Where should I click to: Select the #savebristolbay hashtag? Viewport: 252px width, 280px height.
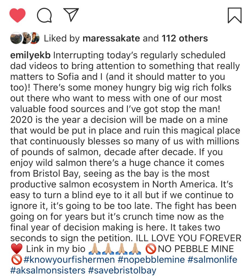(x=122, y=270)
